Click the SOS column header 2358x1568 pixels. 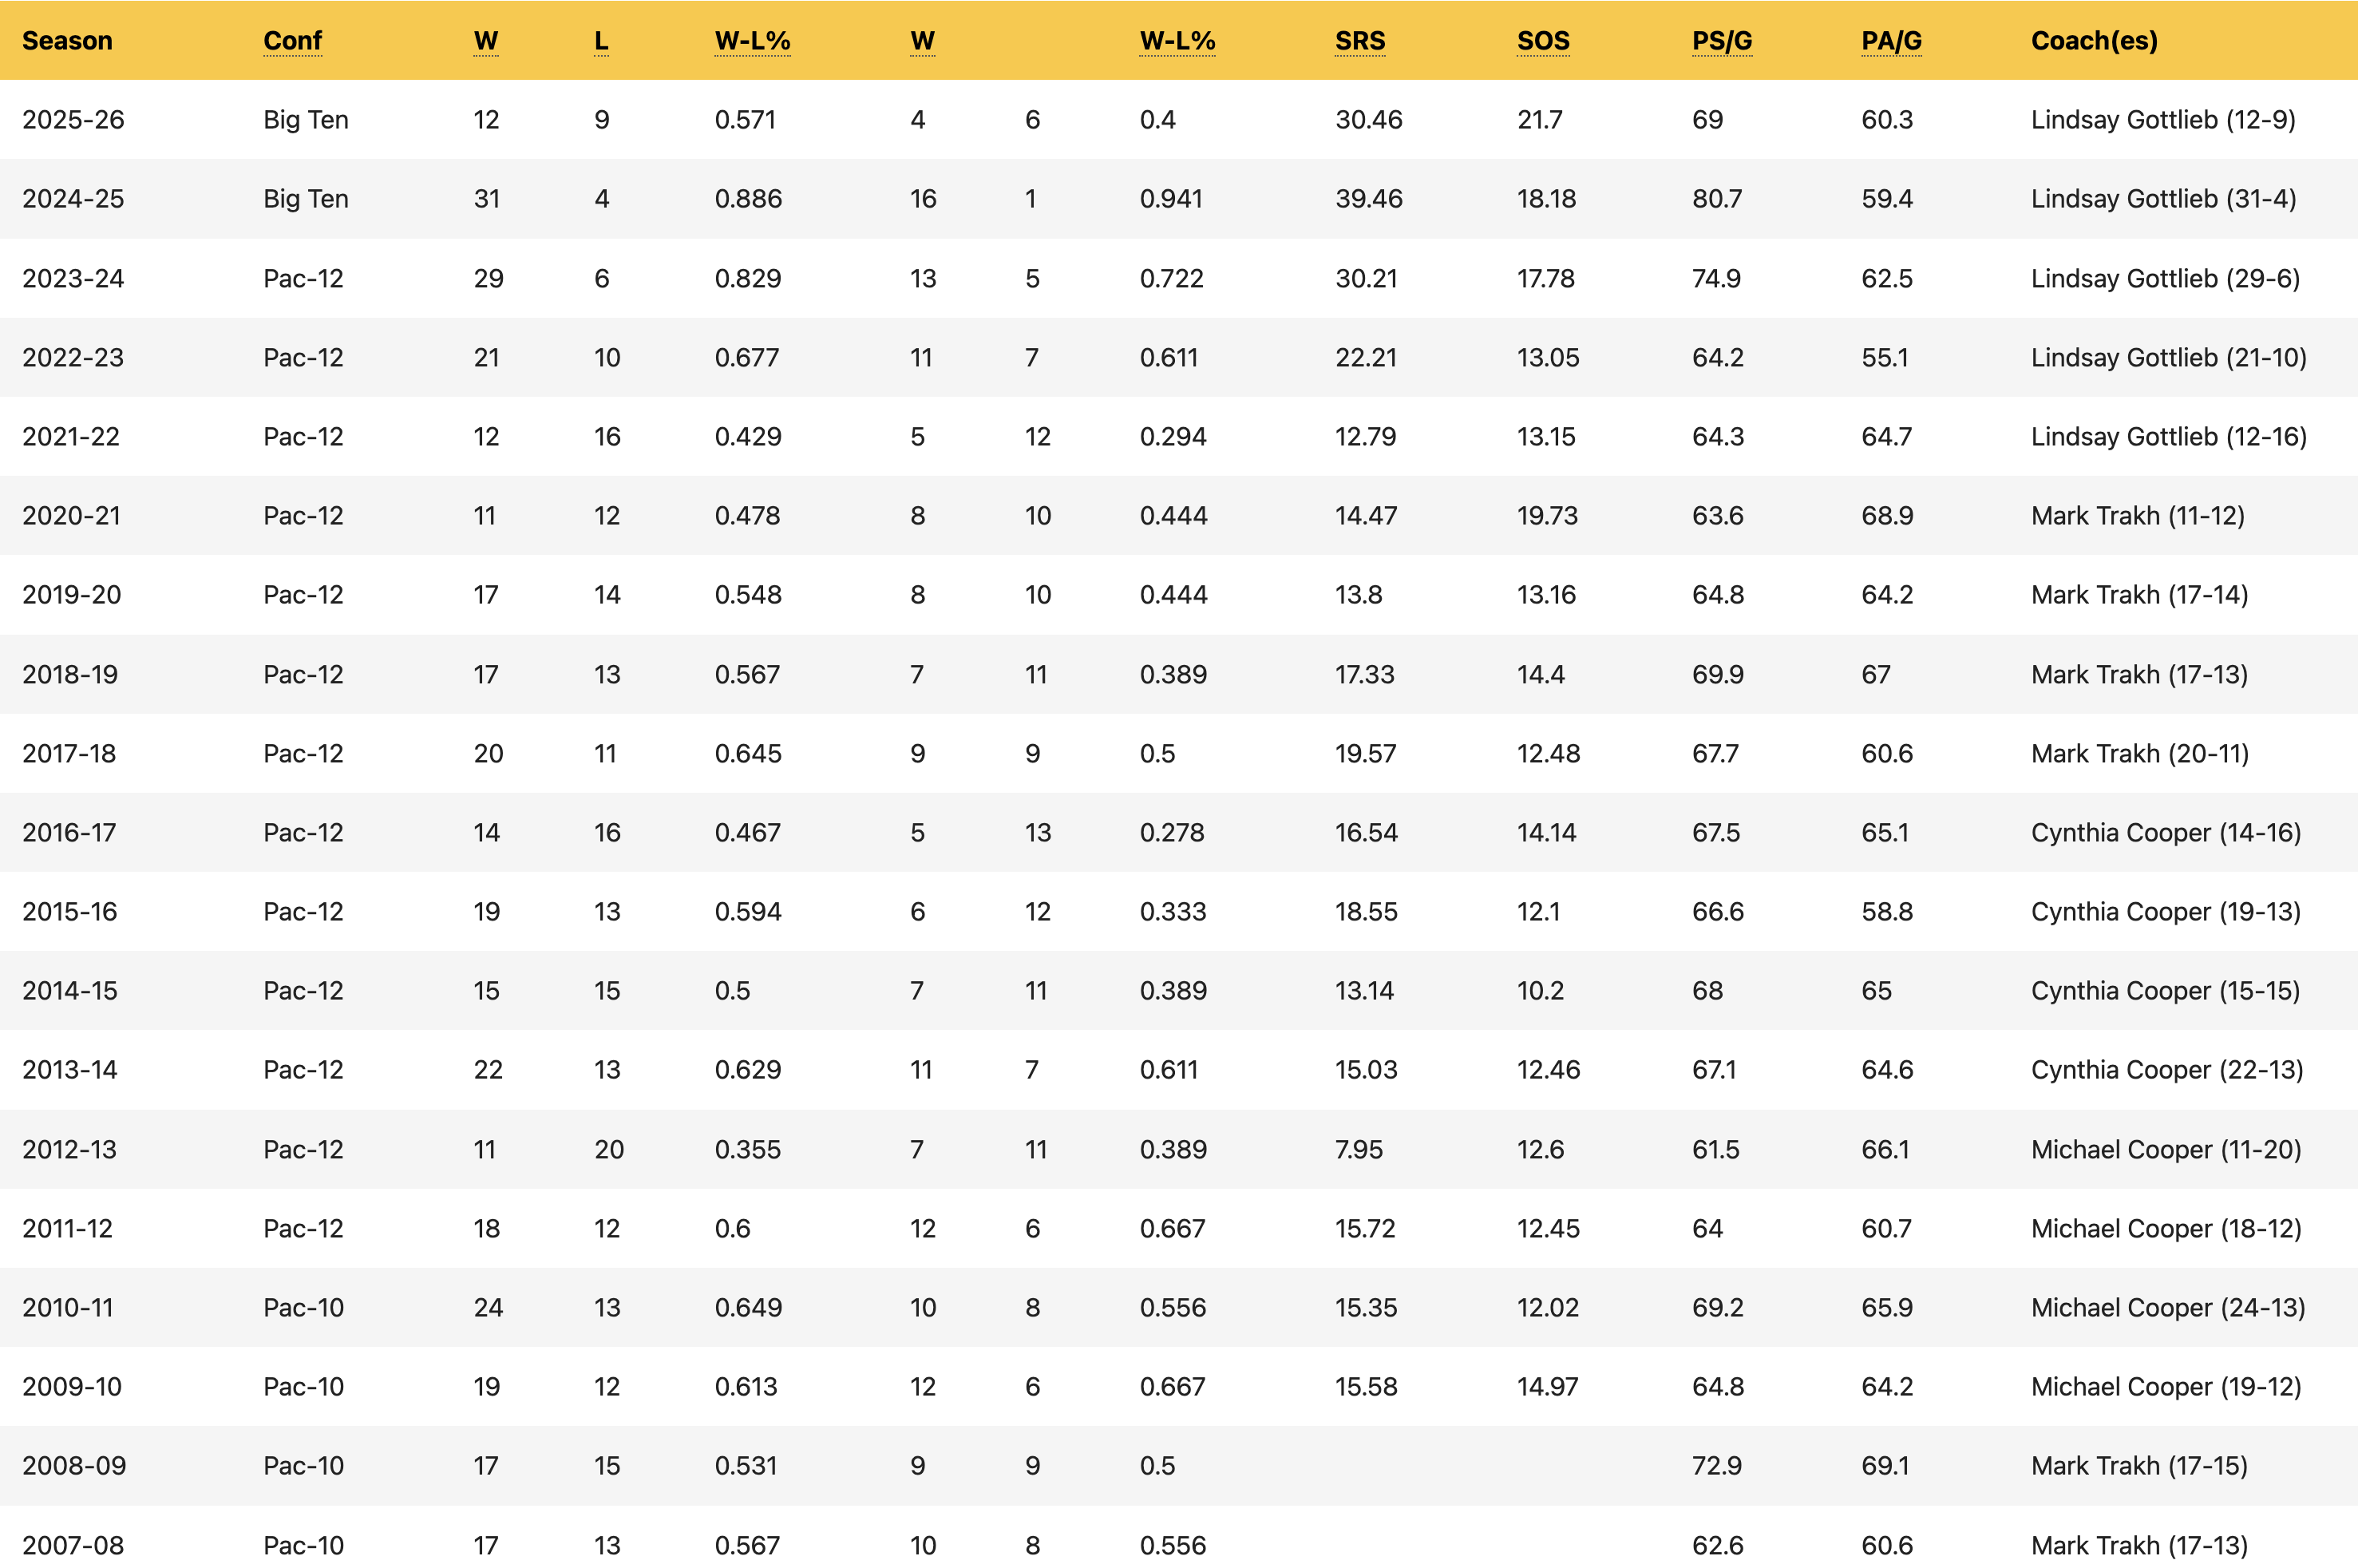click(1542, 41)
